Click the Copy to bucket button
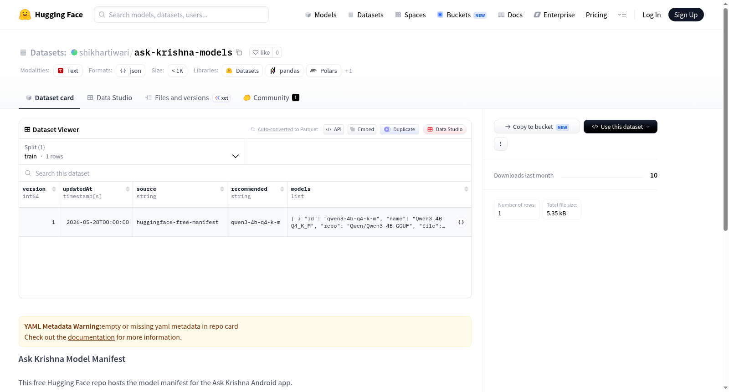 pyautogui.click(x=537, y=127)
